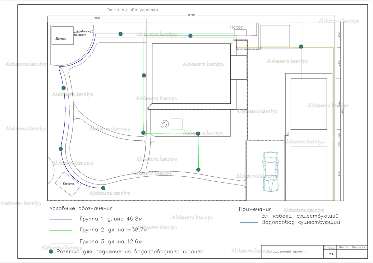
Task: Click the blue Группа 1 legend line
Action: click(x=61, y=219)
